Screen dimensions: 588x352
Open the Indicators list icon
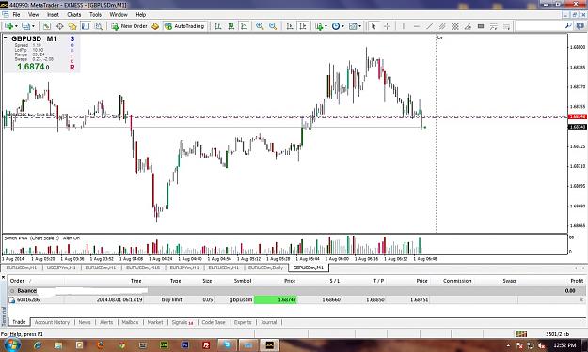point(319,26)
